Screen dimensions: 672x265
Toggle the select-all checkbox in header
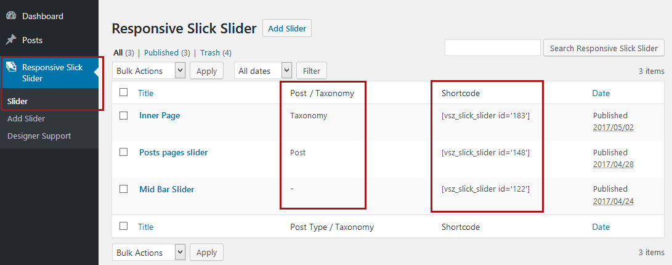124,92
